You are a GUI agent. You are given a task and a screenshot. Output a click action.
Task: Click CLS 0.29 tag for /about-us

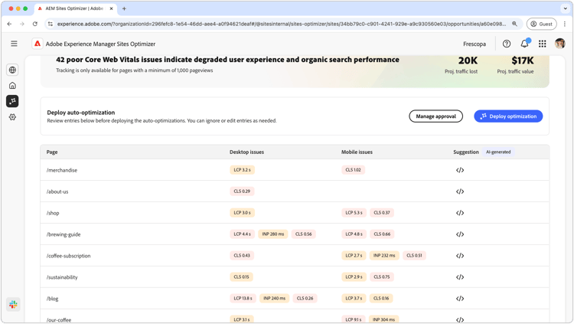[x=242, y=191]
